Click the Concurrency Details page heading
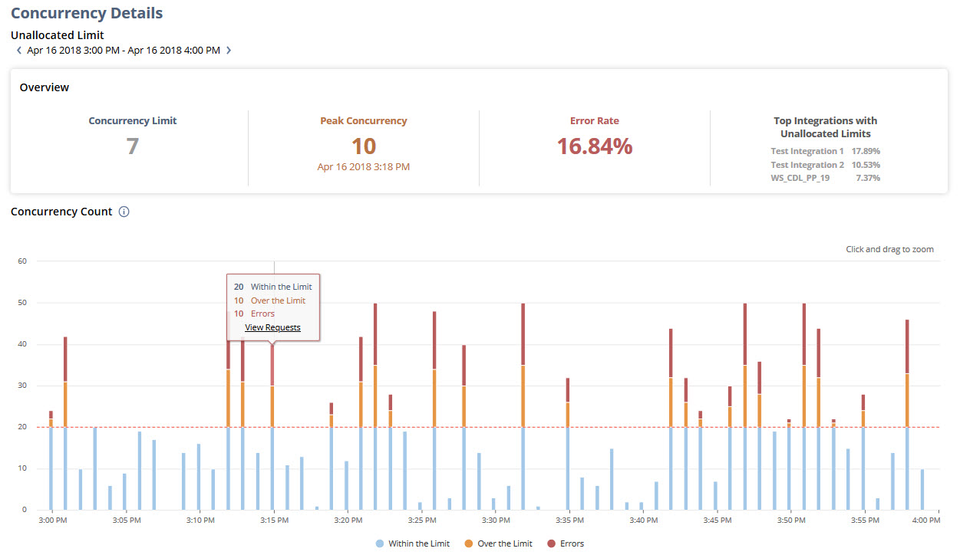This screenshot has height=555, width=960. tap(87, 13)
